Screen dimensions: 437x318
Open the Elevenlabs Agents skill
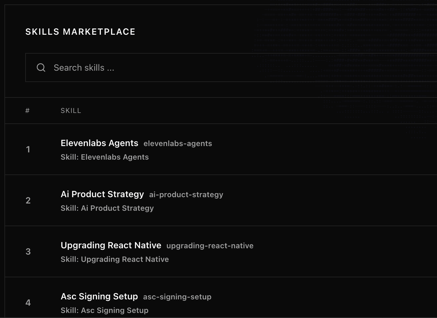pos(99,143)
